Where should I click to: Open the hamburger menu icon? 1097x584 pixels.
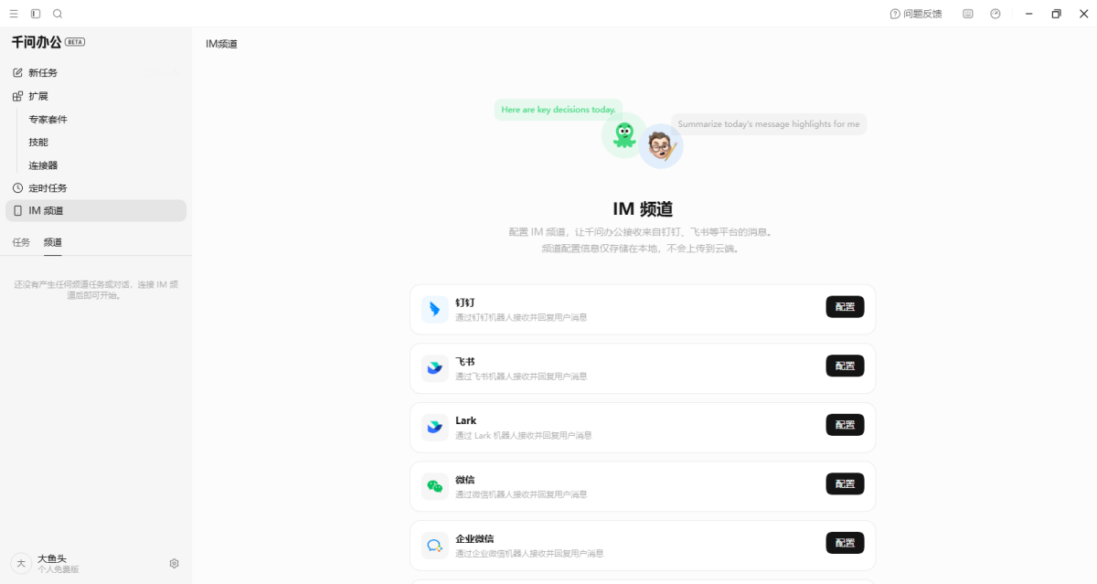14,14
